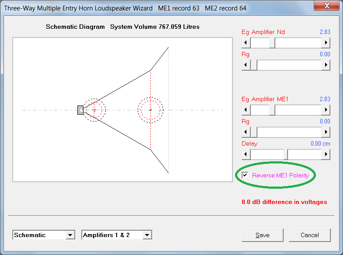The width and height of the screenshot is (343, 255).
Task: Decrease Nd Rg with left arrow
Action: coord(246,65)
